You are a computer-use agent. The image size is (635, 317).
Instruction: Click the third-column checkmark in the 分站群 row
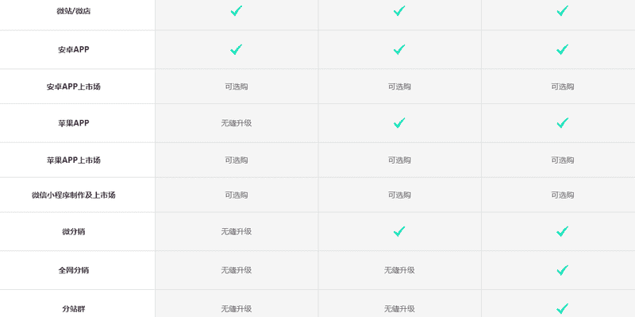click(562, 308)
